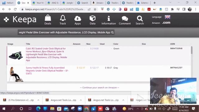Bookmark this page with star

coord(95,9)
